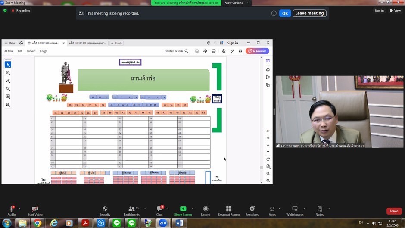Select the add text box tool
The image size is (405, 228).
8,97
